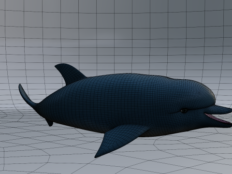This screenshot has height=174, width=232.
Task: Click the dolphin's pink open mouth
Action: tap(218, 118)
